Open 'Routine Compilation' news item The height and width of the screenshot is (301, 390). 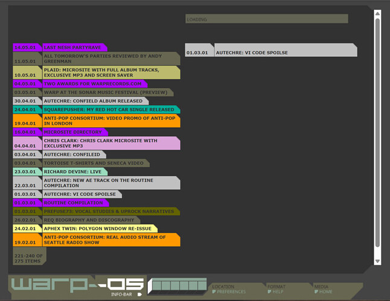point(75,203)
